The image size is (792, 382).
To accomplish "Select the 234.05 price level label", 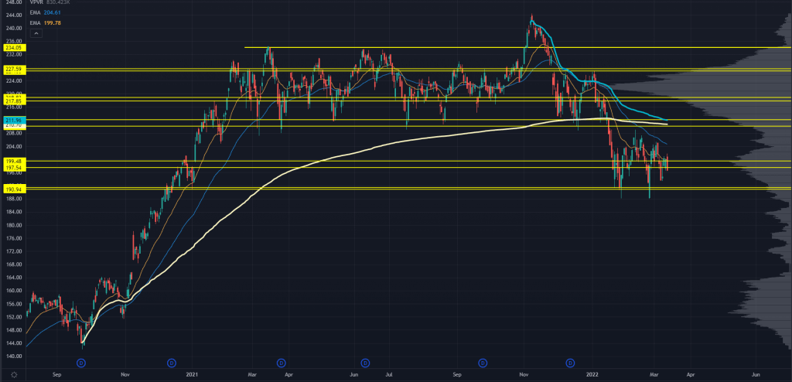I will pos(12,47).
